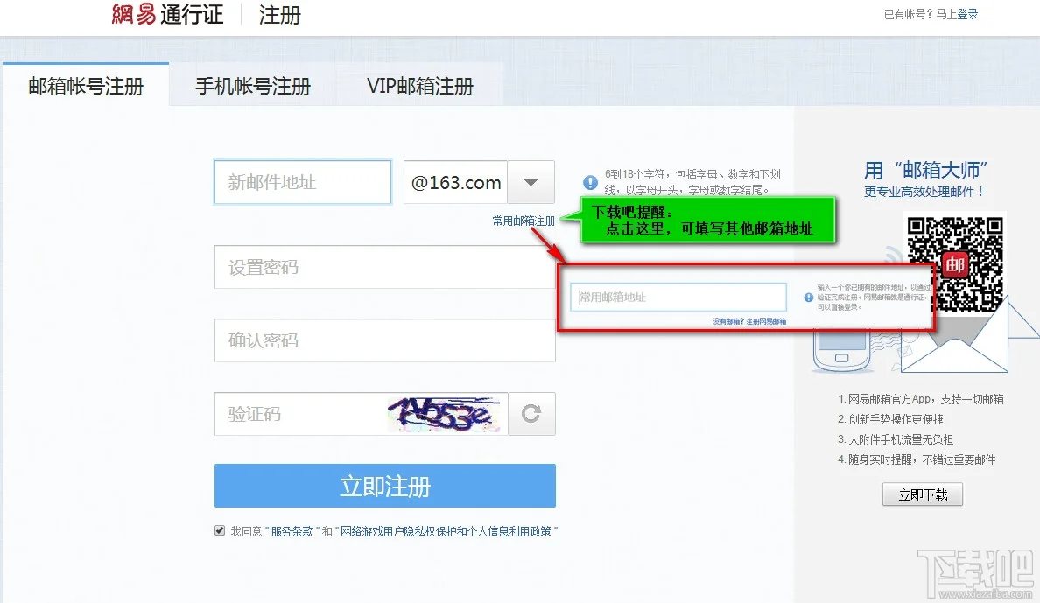Image resolution: width=1040 pixels, height=603 pixels.
Task: Click the 邮箱大师 QR code
Action: click(x=955, y=264)
